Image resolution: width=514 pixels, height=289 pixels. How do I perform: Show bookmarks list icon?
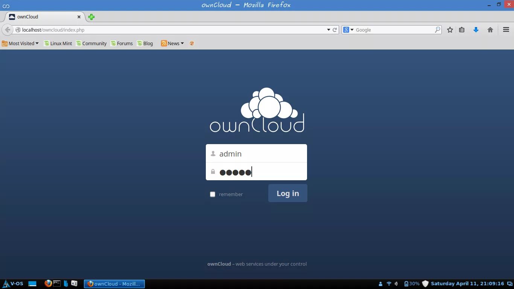(462, 30)
